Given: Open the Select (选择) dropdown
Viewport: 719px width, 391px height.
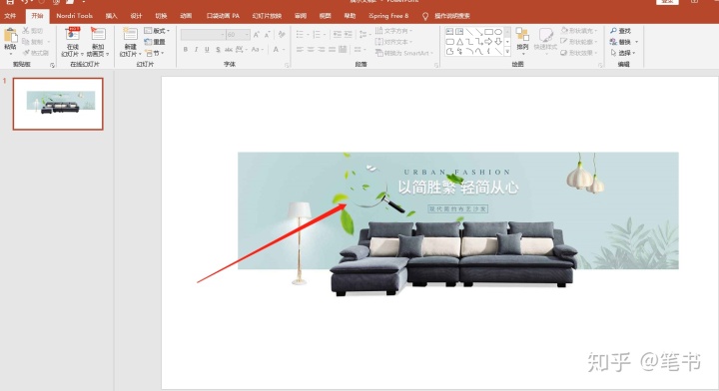Looking at the screenshot, I should pos(623,53).
